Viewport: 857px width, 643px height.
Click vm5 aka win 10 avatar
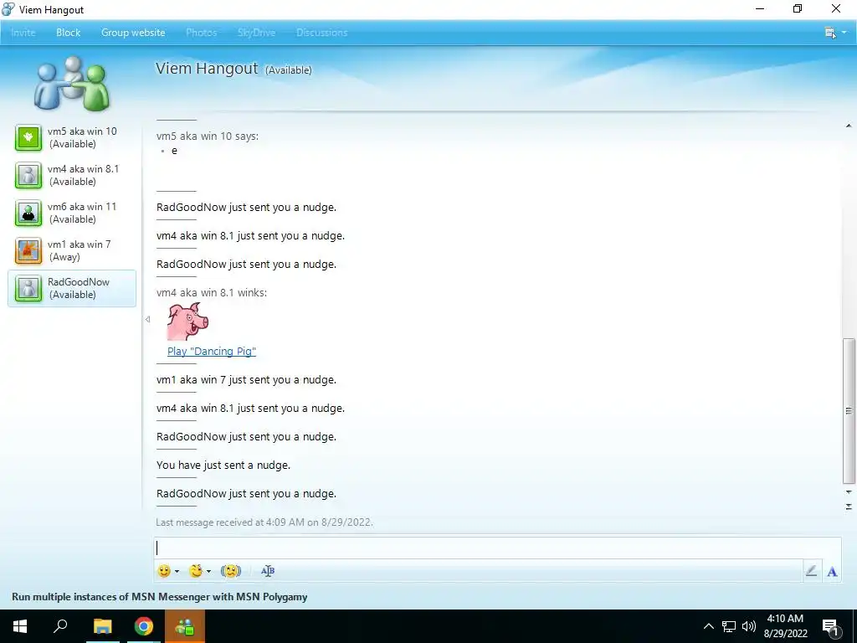click(28, 137)
